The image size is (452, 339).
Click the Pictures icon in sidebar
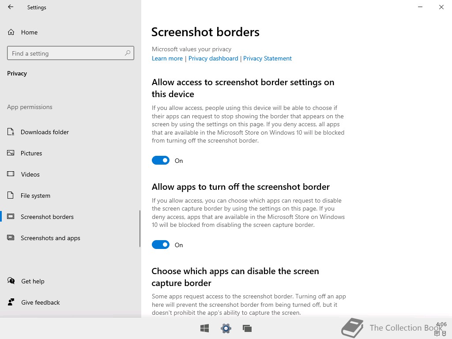click(x=11, y=153)
